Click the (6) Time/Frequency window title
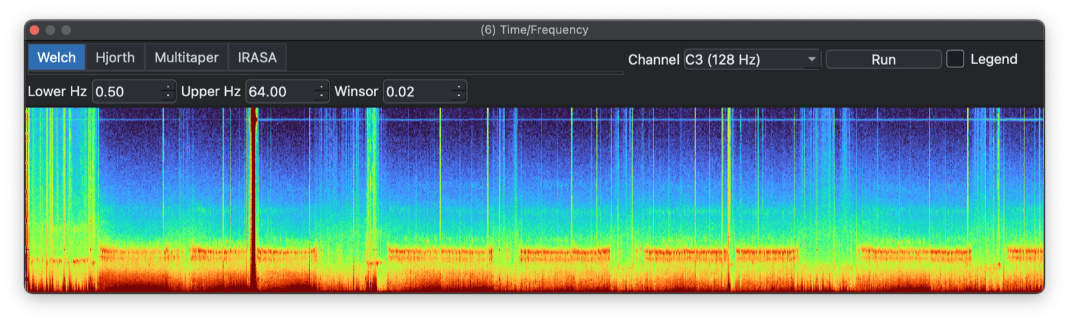1069x322 pixels. point(534,30)
